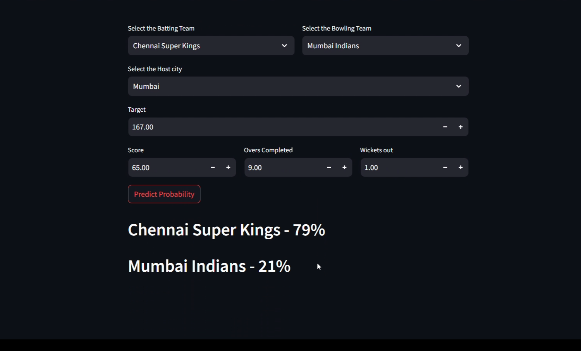Increase the Target value with plus icon

461,127
